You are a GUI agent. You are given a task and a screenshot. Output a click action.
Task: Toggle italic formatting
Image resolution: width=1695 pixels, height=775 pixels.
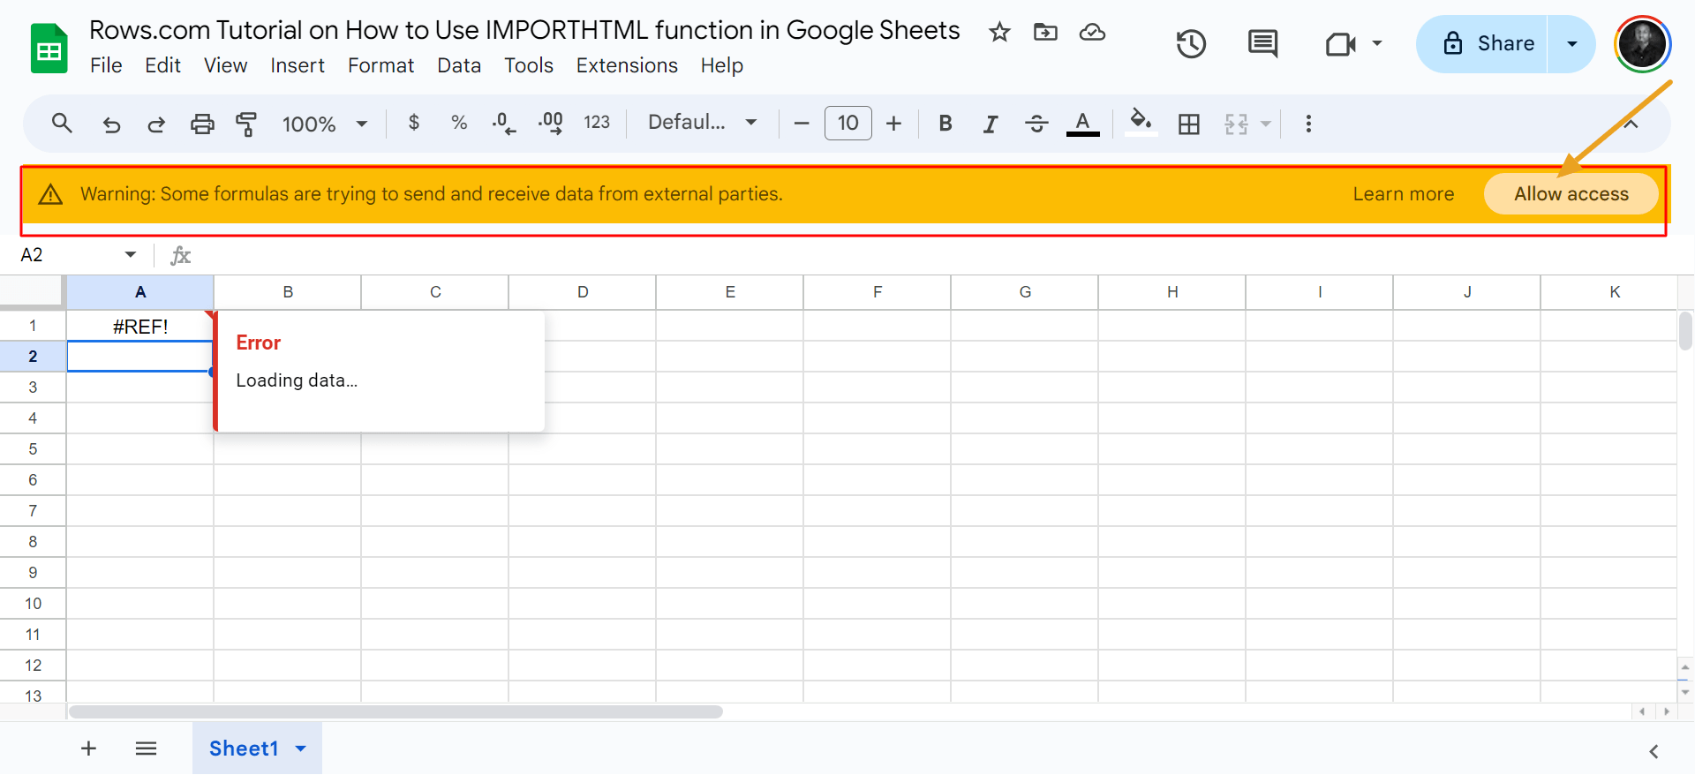[x=991, y=124]
